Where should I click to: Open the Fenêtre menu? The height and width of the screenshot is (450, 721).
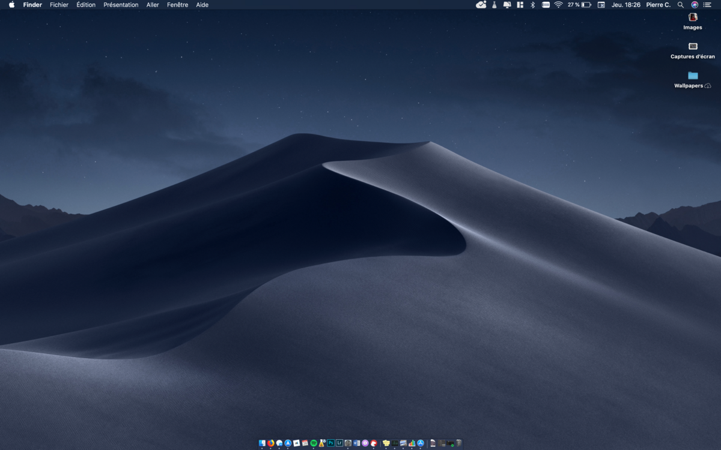tap(177, 5)
